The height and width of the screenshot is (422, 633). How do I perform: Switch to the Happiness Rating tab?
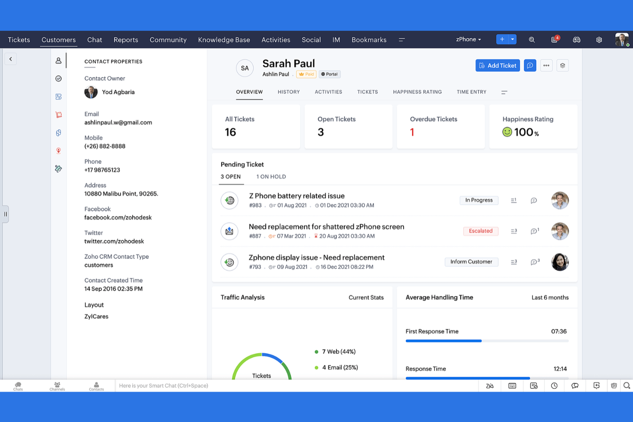click(x=417, y=92)
